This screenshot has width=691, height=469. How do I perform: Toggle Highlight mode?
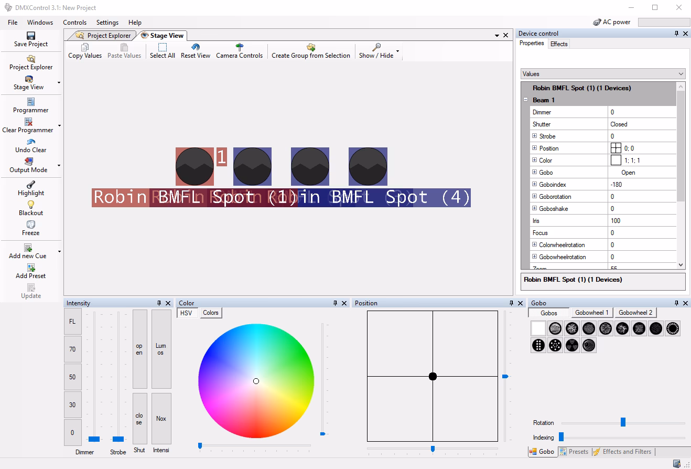[x=30, y=188]
